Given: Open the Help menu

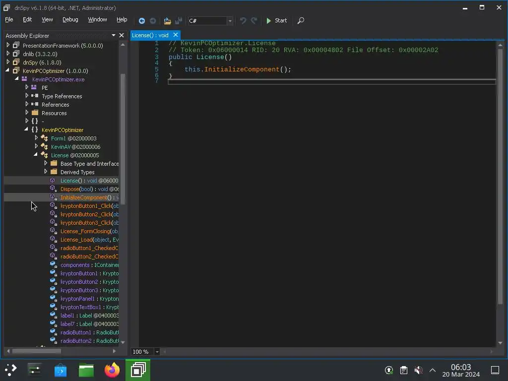Looking at the screenshot, I should [122, 19].
